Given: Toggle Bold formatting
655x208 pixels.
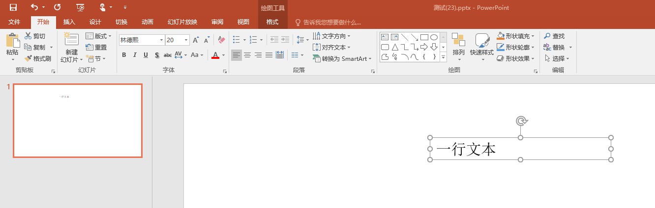Looking at the screenshot, I should pos(124,55).
